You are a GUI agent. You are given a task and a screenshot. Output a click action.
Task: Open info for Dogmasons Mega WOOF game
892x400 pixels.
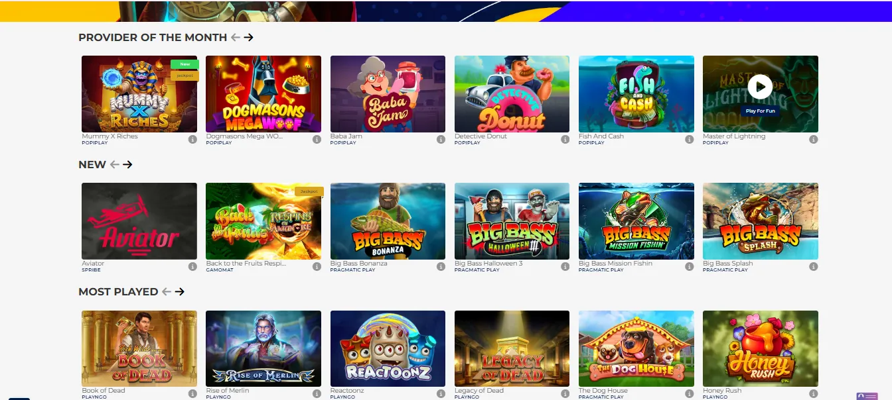click(x=317, y=140)
